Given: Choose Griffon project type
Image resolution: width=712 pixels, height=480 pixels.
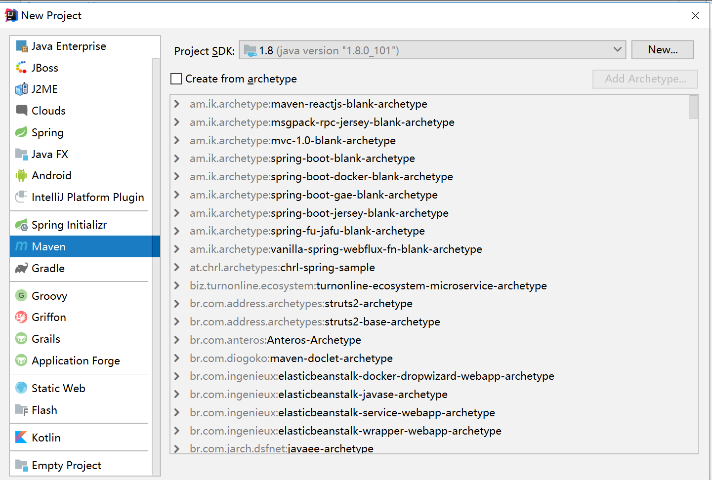Looking at the screenshot, I should [x=81, y=317].
